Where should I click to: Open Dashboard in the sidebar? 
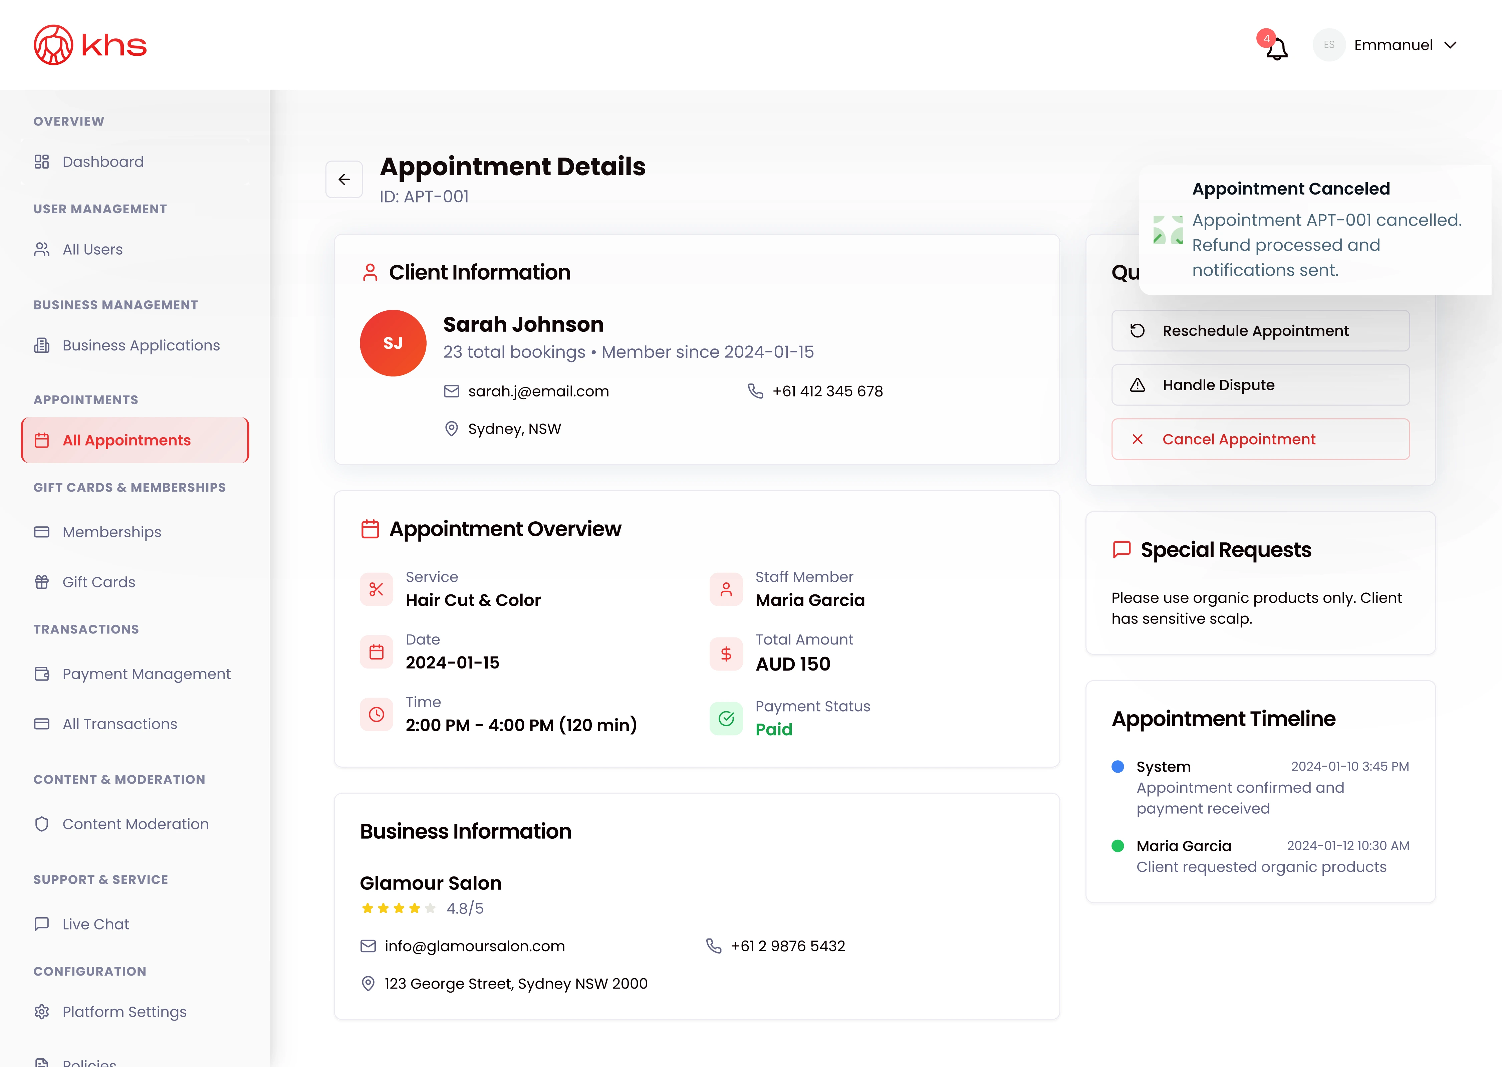pos(135,162)
